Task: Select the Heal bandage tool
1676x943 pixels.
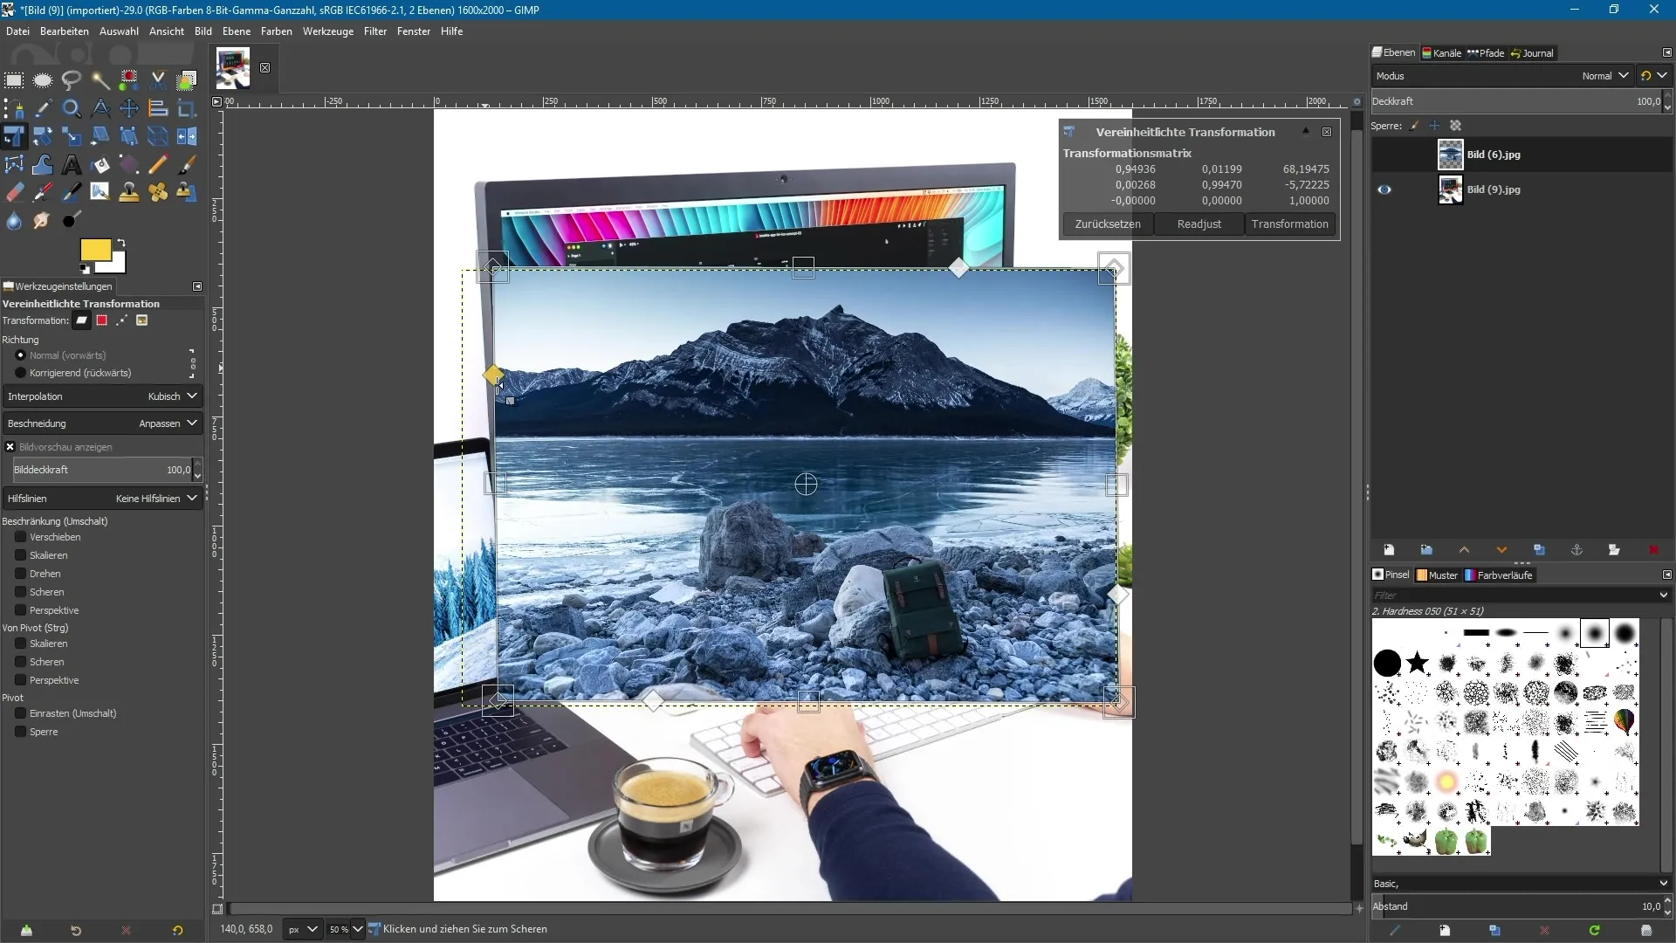Action: [158, 192]
